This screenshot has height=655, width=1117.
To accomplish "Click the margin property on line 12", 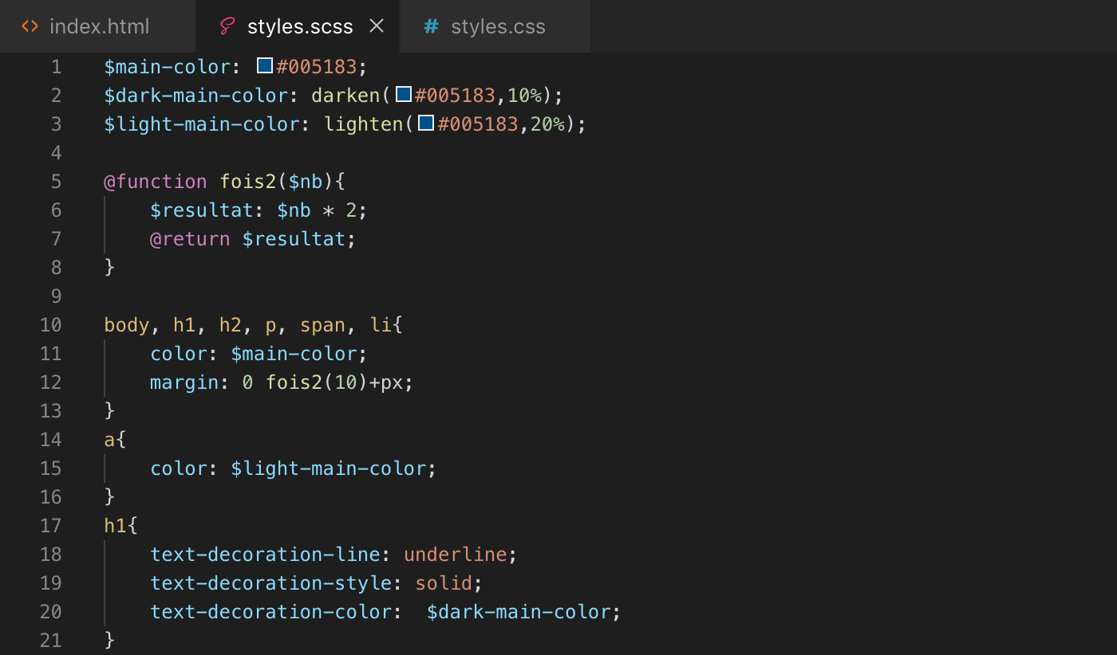I will (x=184, y=382).
